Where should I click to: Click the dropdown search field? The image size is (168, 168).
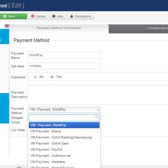pos(64,118)
